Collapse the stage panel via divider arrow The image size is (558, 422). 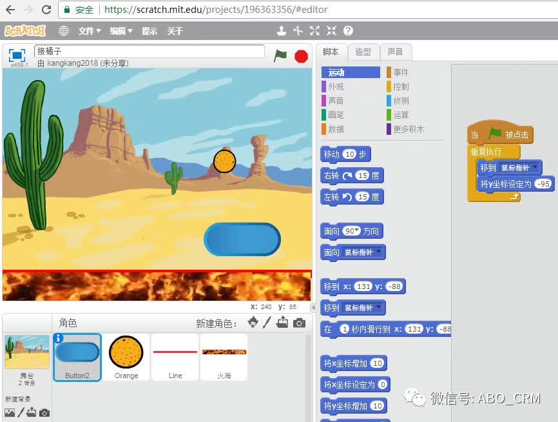(313, 307)
